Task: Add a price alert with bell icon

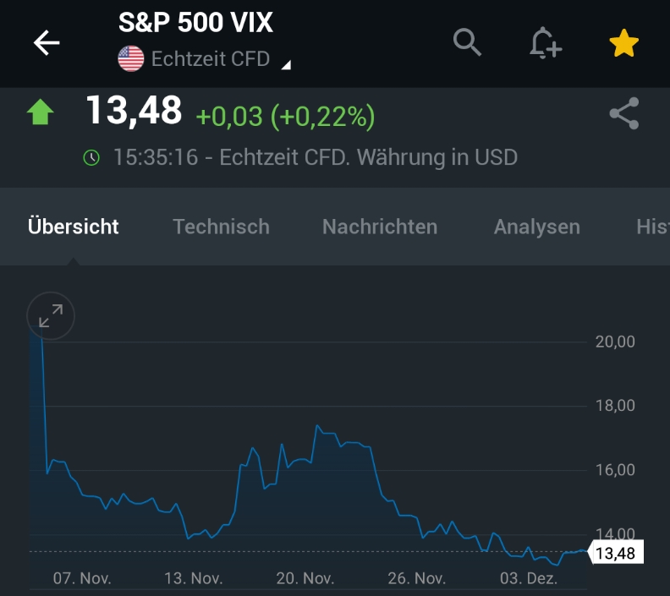Action: 545,43
